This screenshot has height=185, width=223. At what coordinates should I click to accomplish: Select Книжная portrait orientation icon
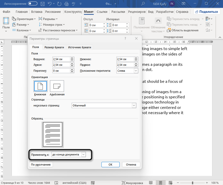40,86
